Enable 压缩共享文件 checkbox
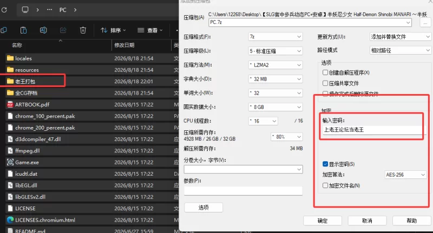 click(325, 83)
